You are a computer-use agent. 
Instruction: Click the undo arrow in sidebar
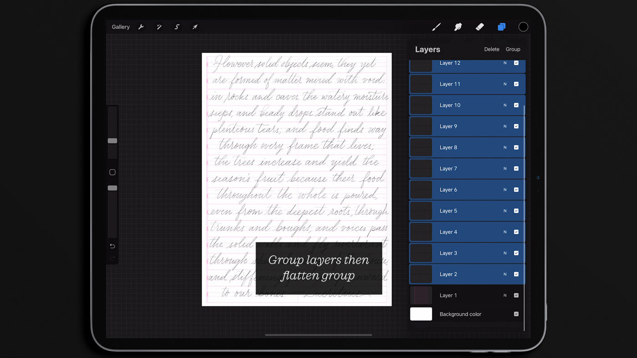pyautogui.click(x=112, y=246)
